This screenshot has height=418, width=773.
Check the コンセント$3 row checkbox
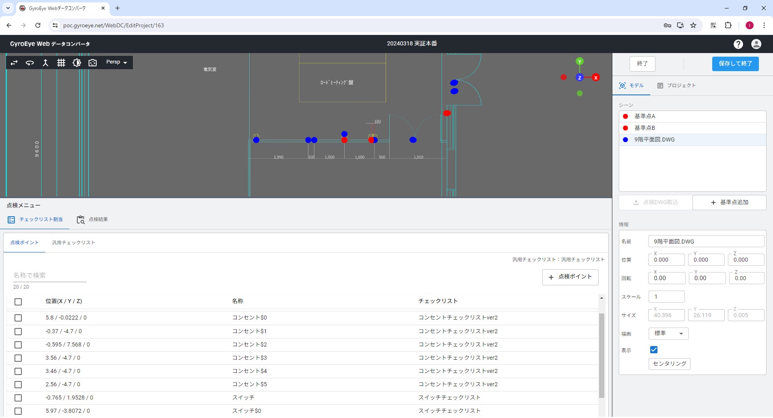tap(18, 359)
